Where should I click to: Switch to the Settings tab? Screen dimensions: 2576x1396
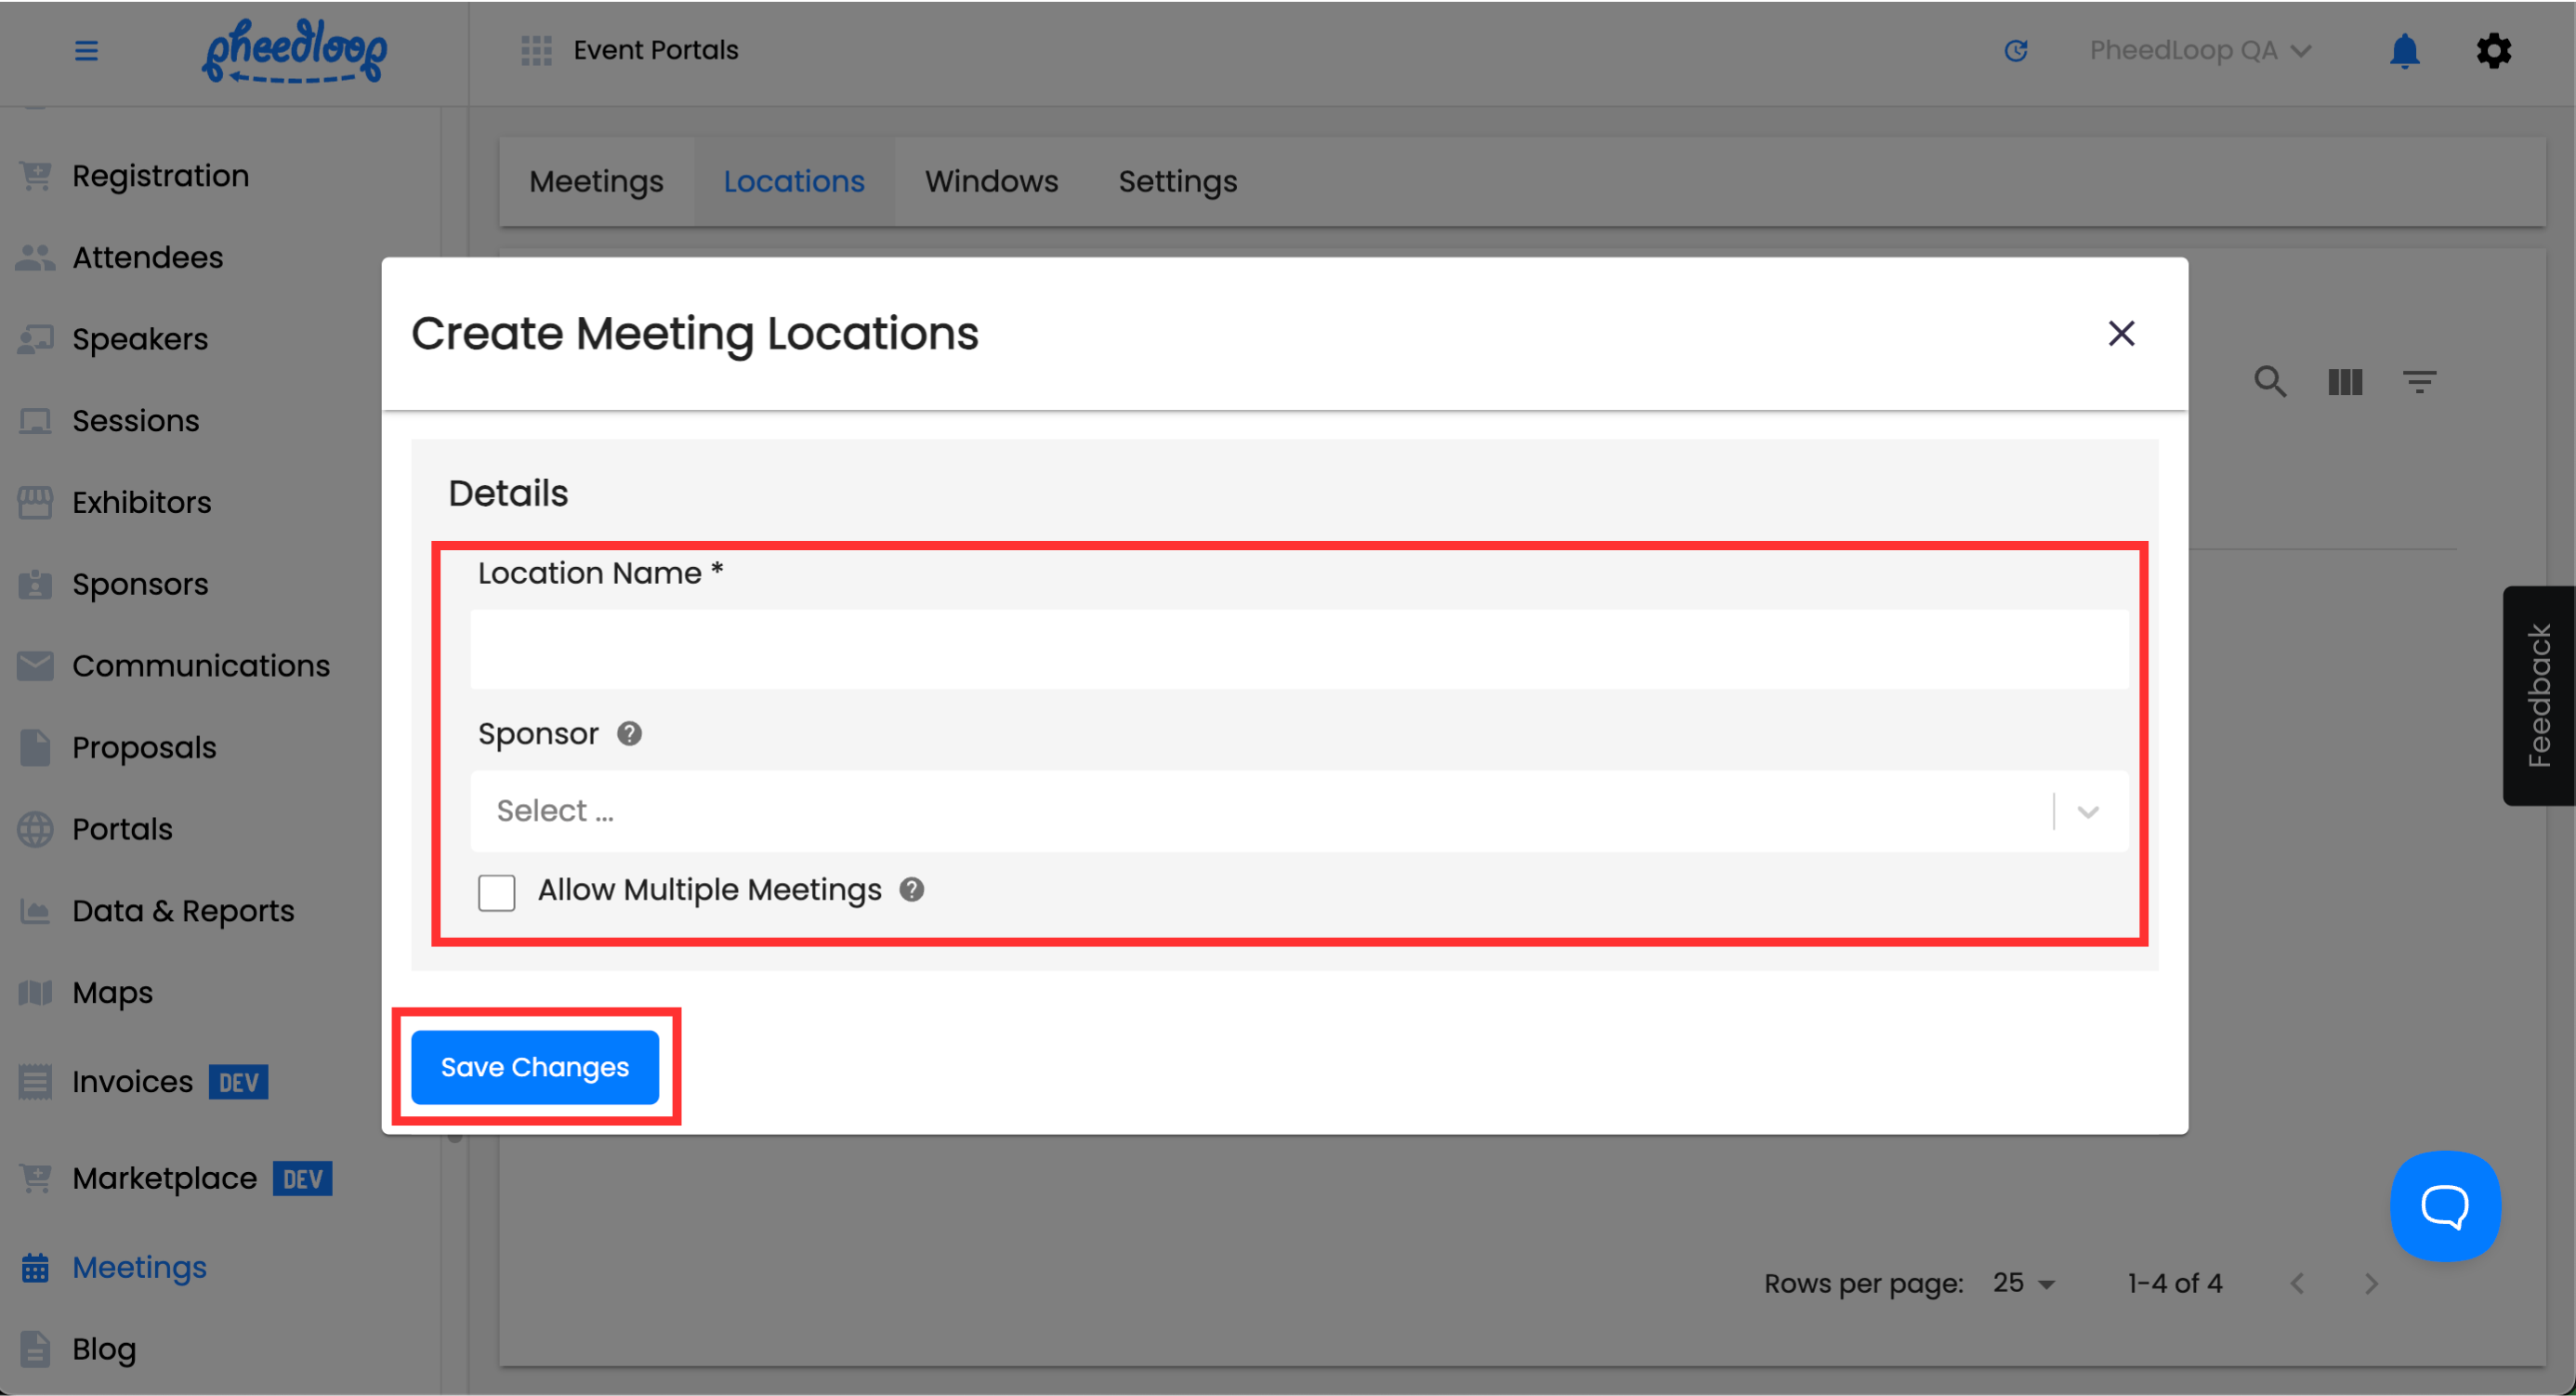(x=1177, y=181)
